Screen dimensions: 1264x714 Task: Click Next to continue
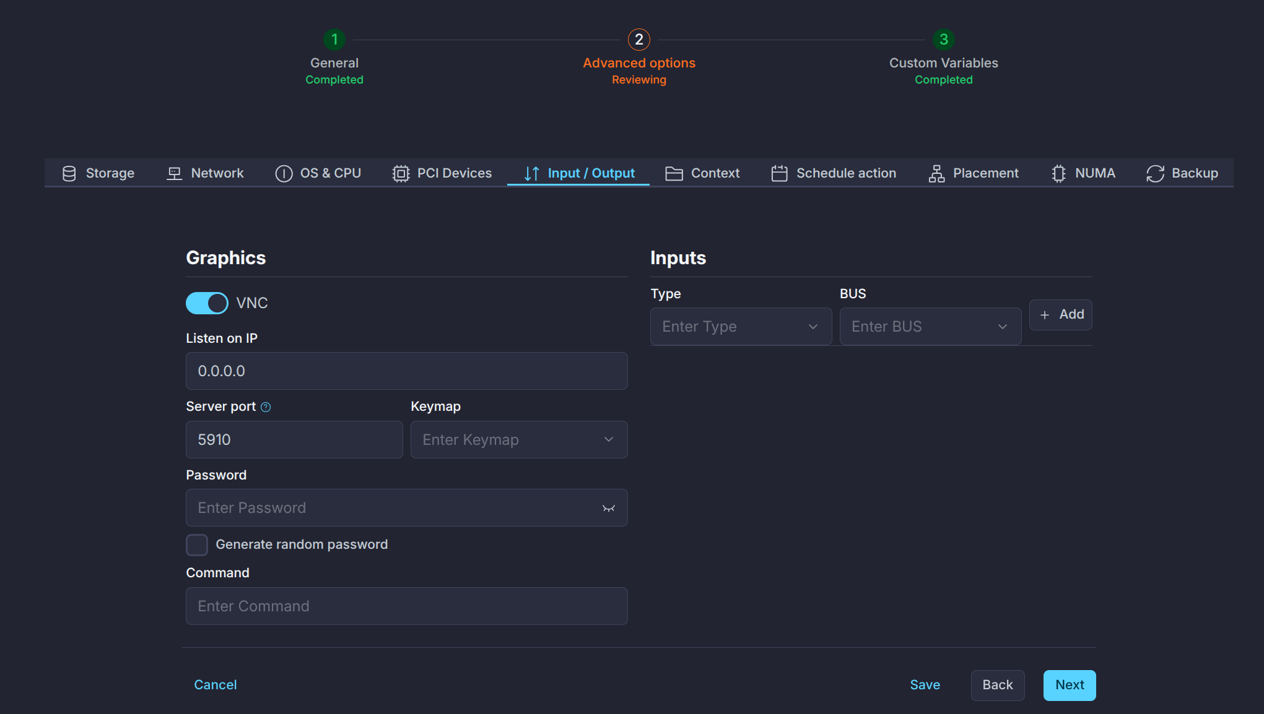click(1070, 685)
